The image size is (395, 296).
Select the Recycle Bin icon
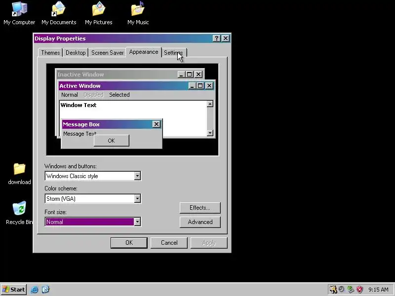[x=19, y=213]
